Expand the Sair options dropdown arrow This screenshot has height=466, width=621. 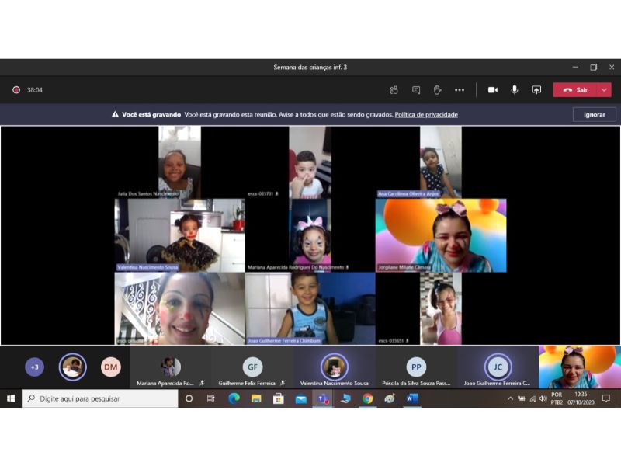(604, 90)
